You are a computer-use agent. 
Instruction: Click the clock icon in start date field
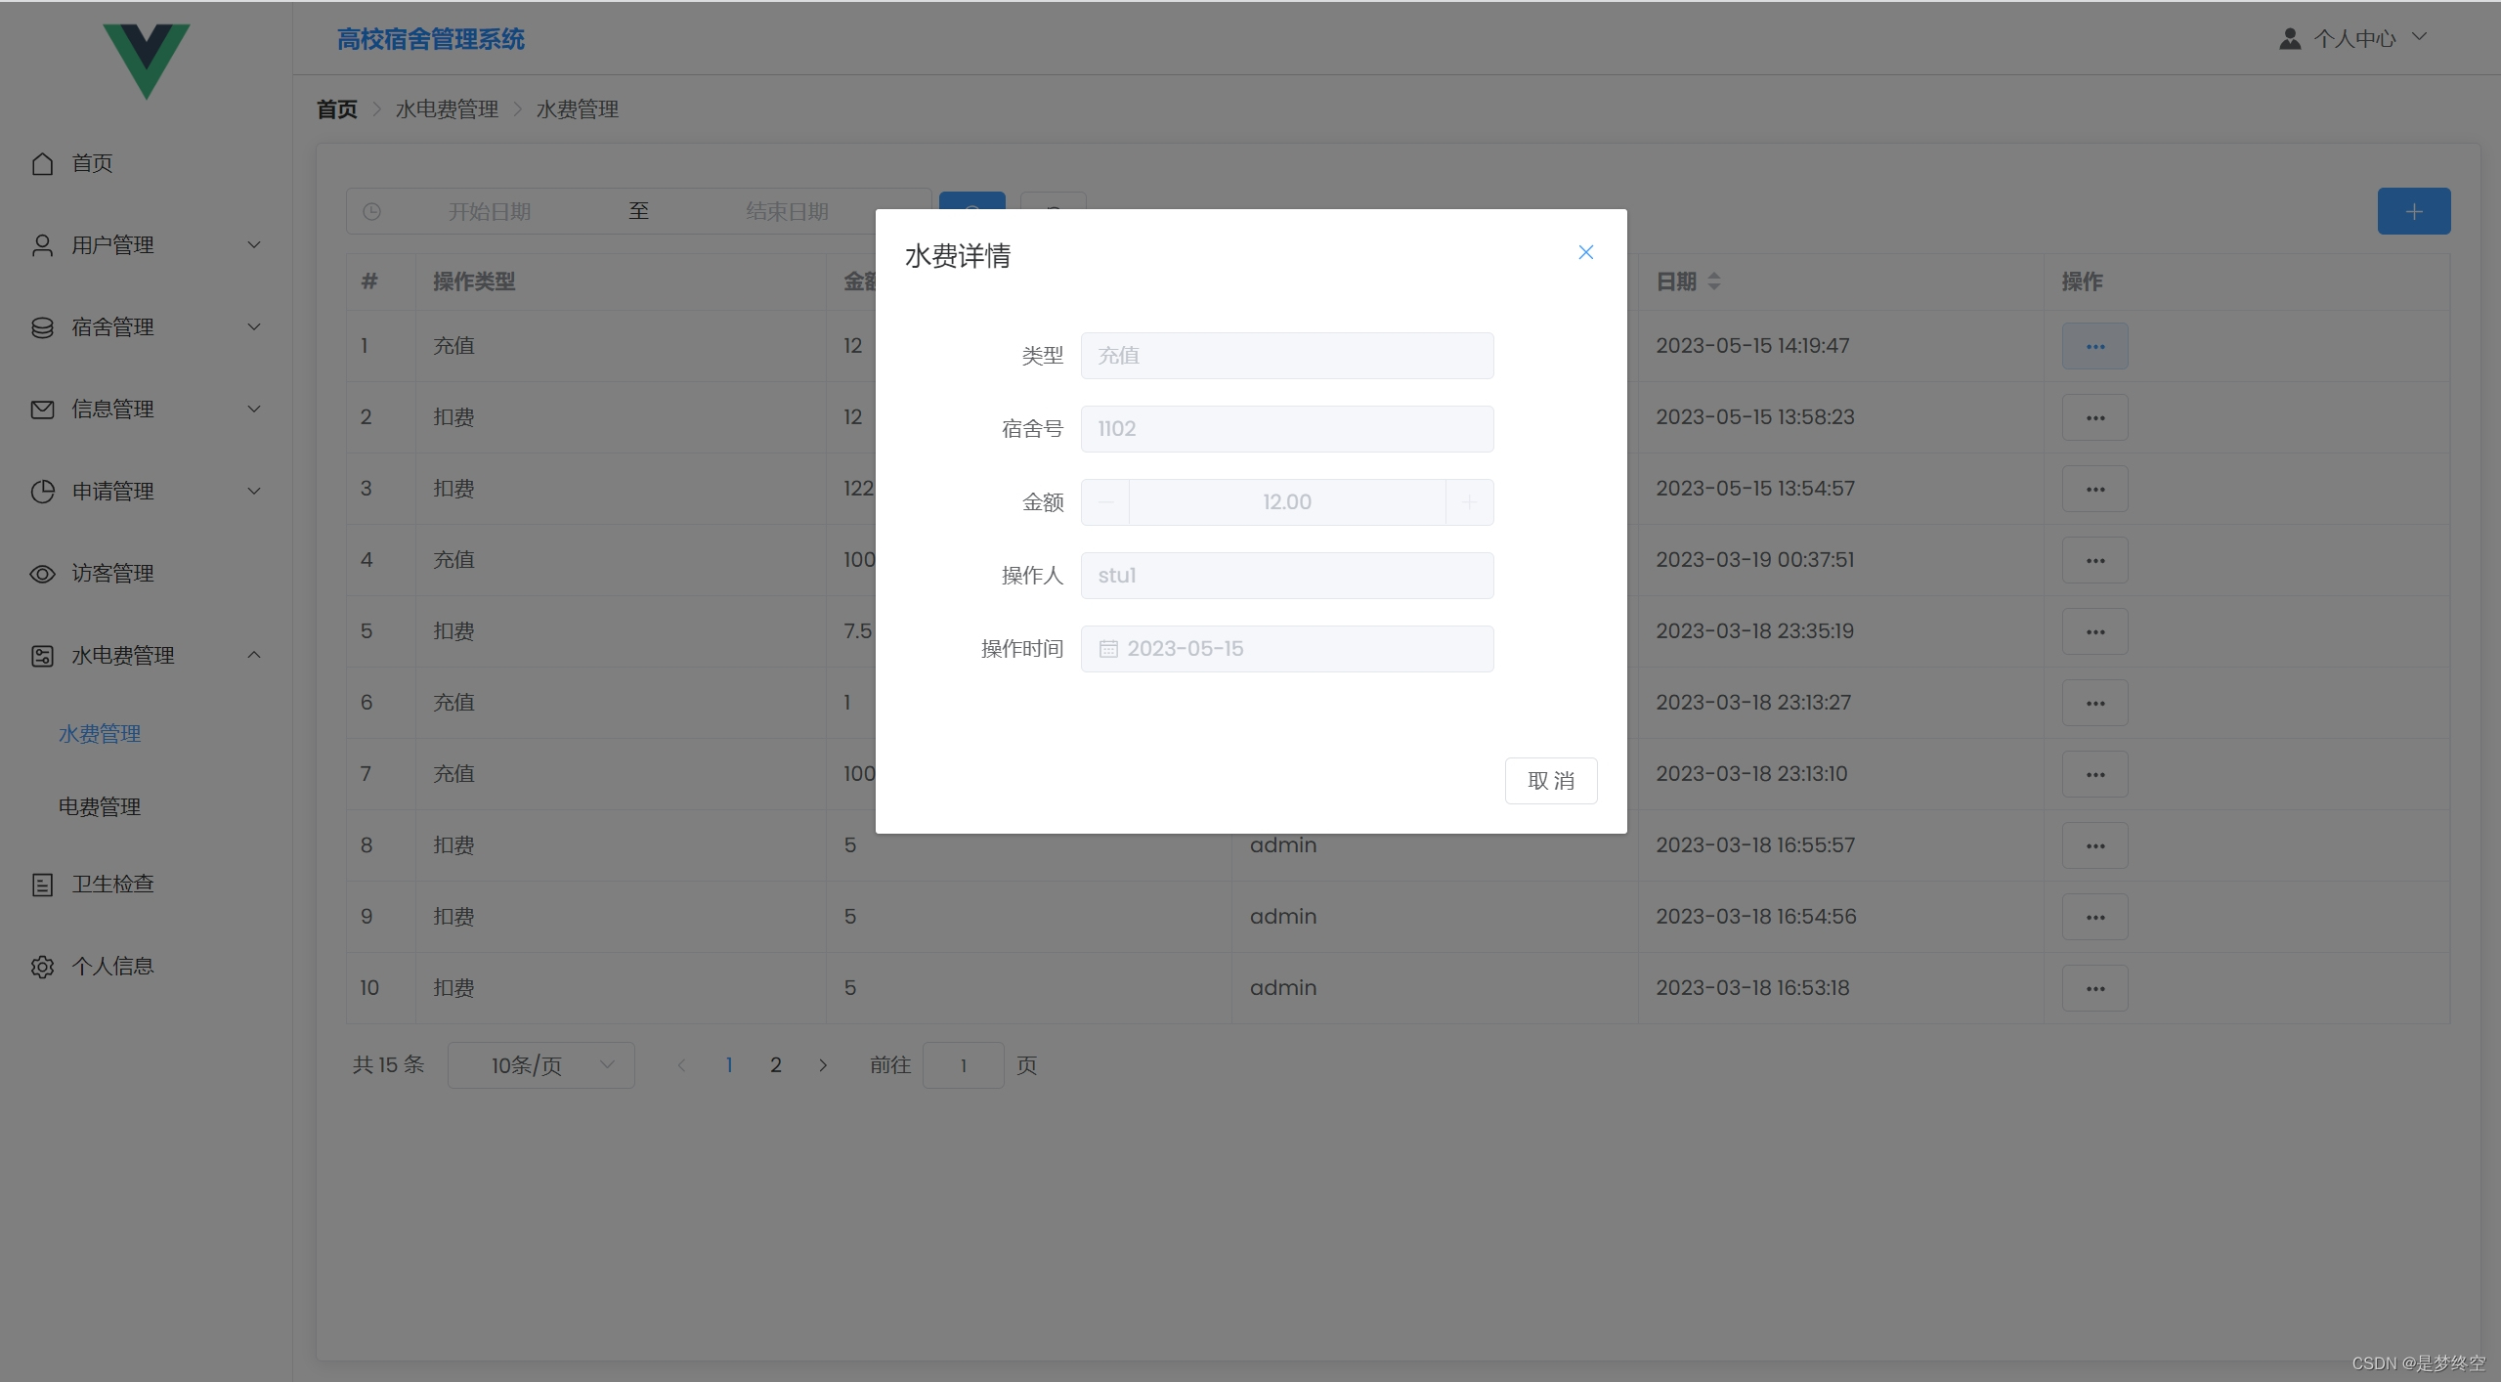[x=372, y=210]
